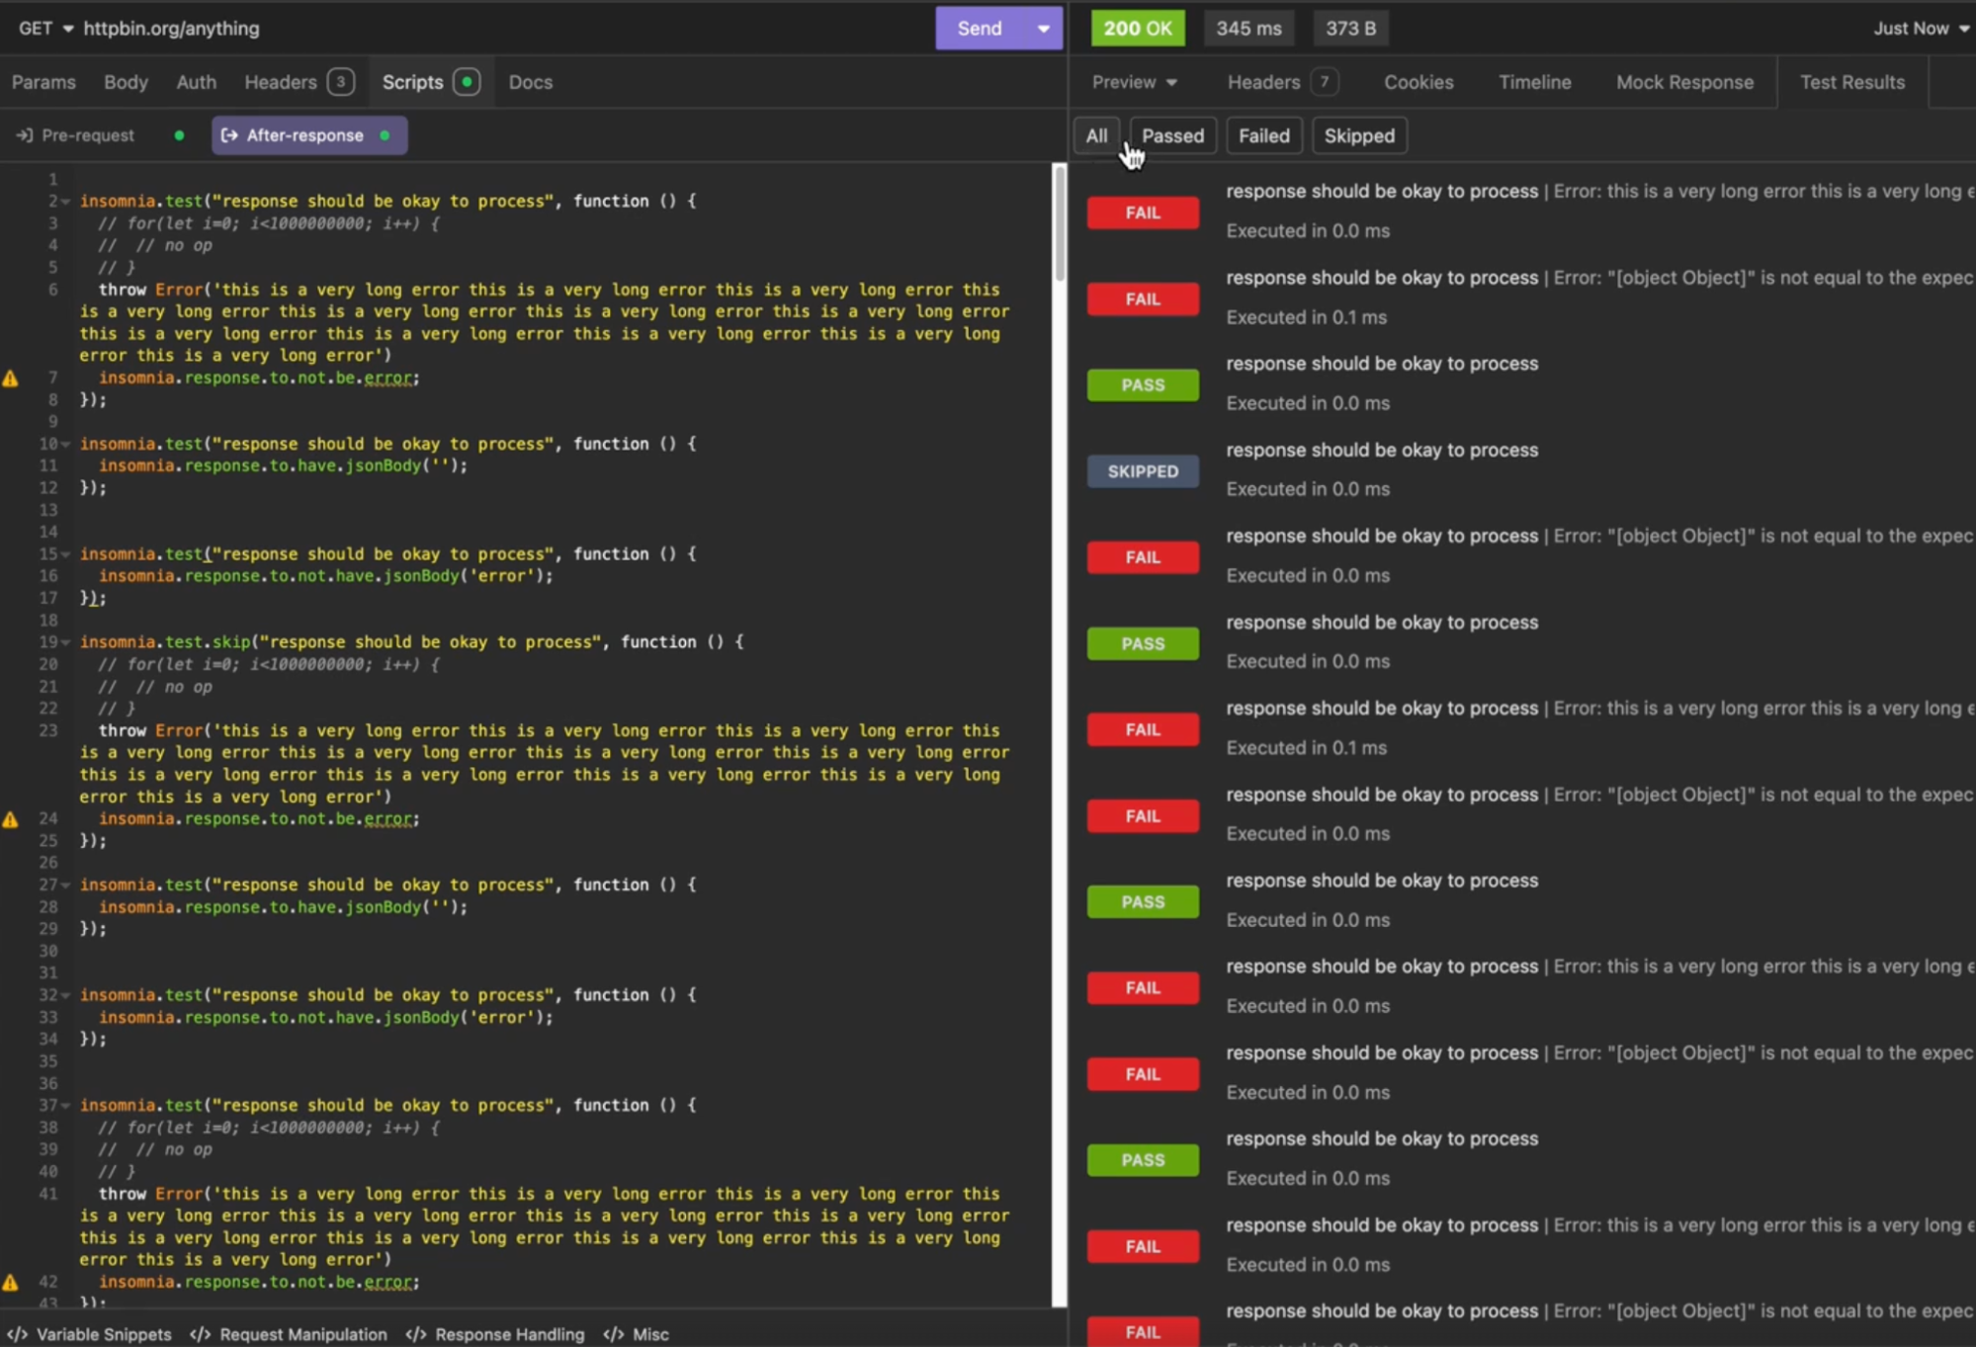Open the Send button dropdown arrow
The height and width of the screenshot is (1347, 1976).
pyautogui.click(x=1042, y=27)
